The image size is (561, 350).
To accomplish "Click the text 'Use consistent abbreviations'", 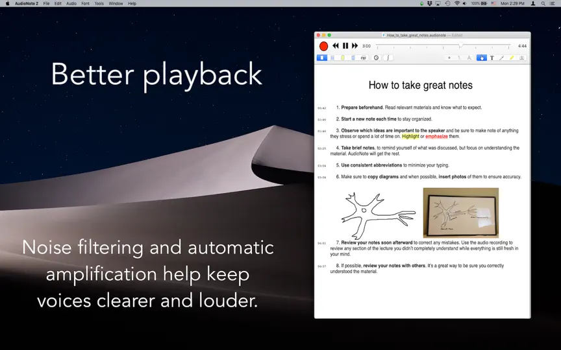I will 371,165.
